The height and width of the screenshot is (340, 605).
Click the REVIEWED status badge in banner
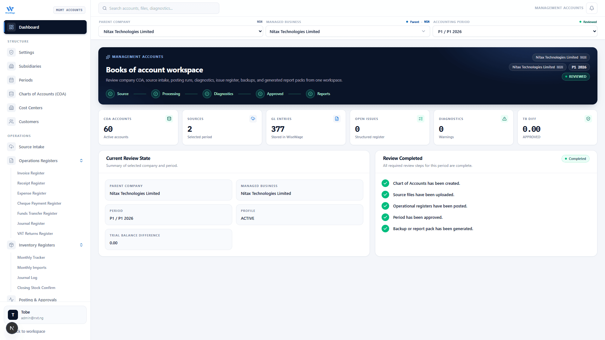576,76
